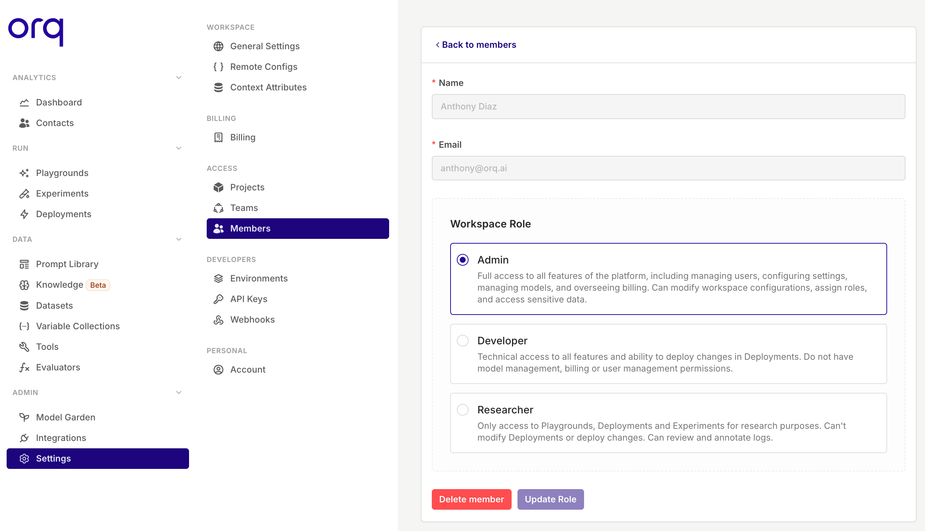Click the Teams access icon

[x=218, y=208]
